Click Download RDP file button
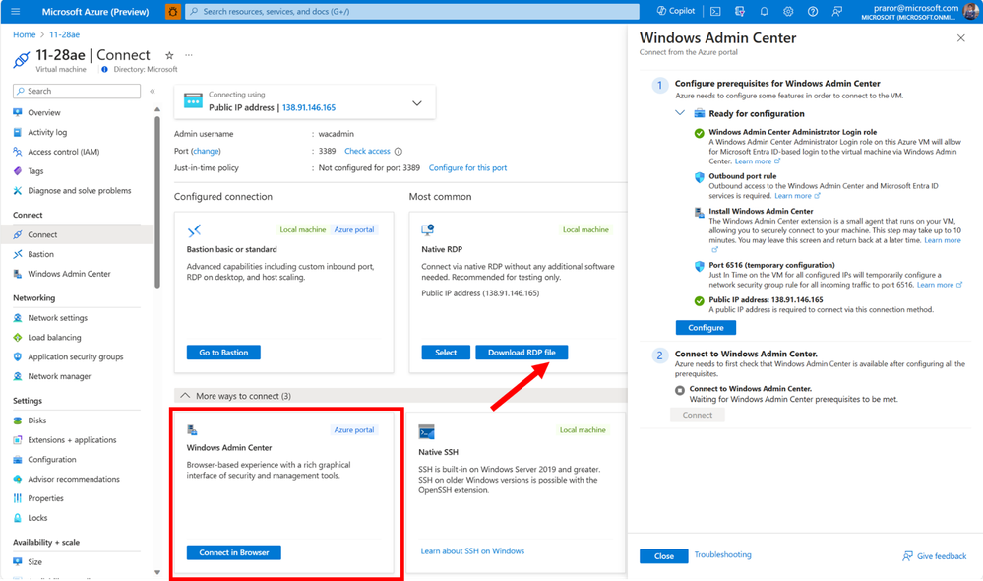 (522, 353)
